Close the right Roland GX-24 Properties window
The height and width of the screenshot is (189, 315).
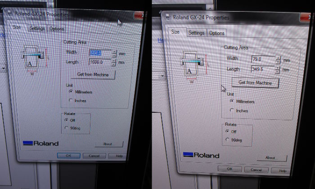point(305,18)
